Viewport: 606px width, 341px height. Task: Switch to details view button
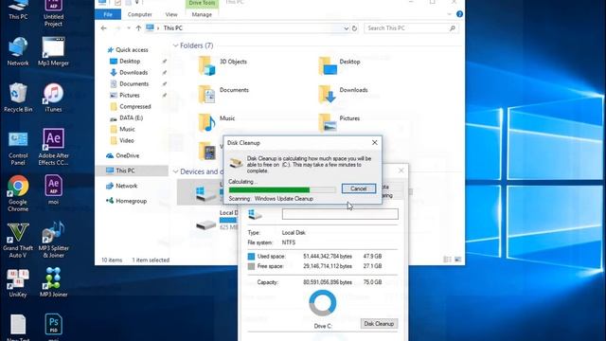pos(447,260)
